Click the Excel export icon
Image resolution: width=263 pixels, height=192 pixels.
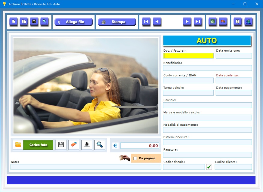tap(213, 22)
